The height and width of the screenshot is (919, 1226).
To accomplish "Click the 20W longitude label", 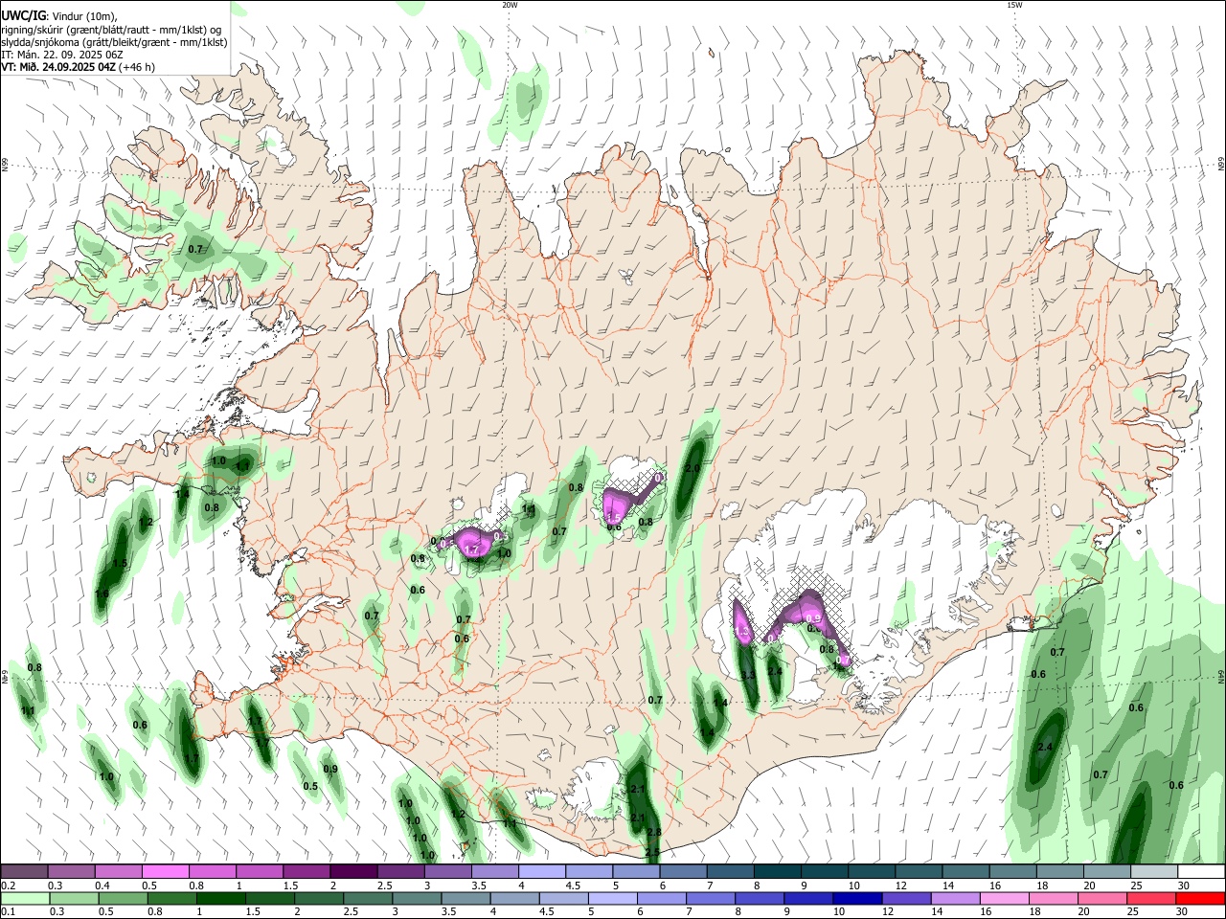I will pyautogui.click(x=510, y=5).
